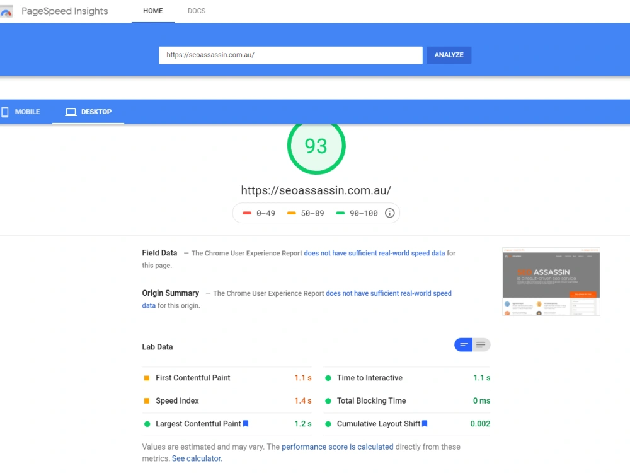Click the Total Blocking Time metric label

(x=371, y=400)
